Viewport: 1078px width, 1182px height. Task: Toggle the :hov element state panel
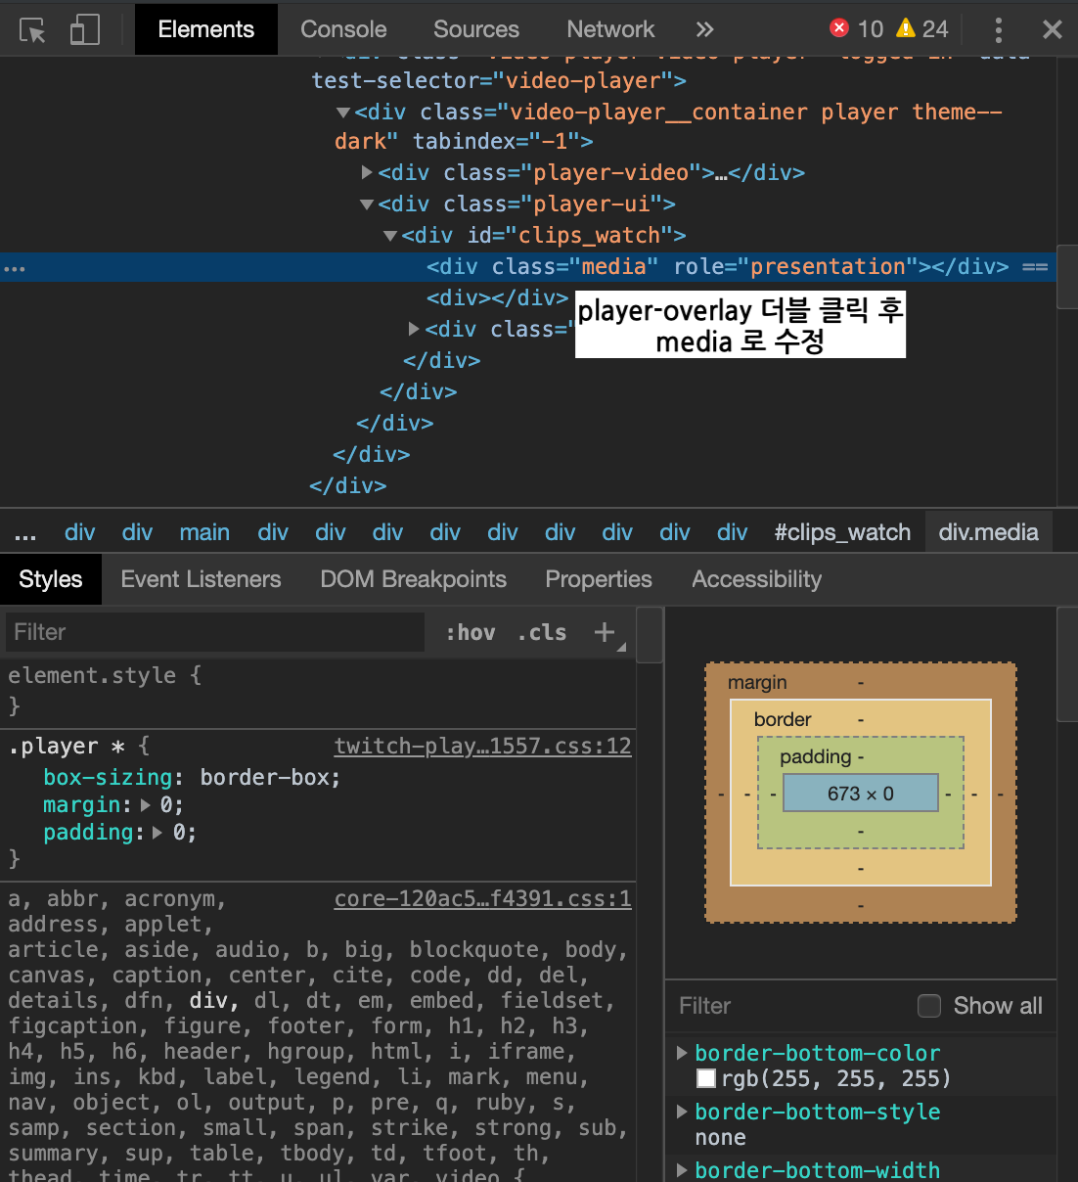click(471, 633)
